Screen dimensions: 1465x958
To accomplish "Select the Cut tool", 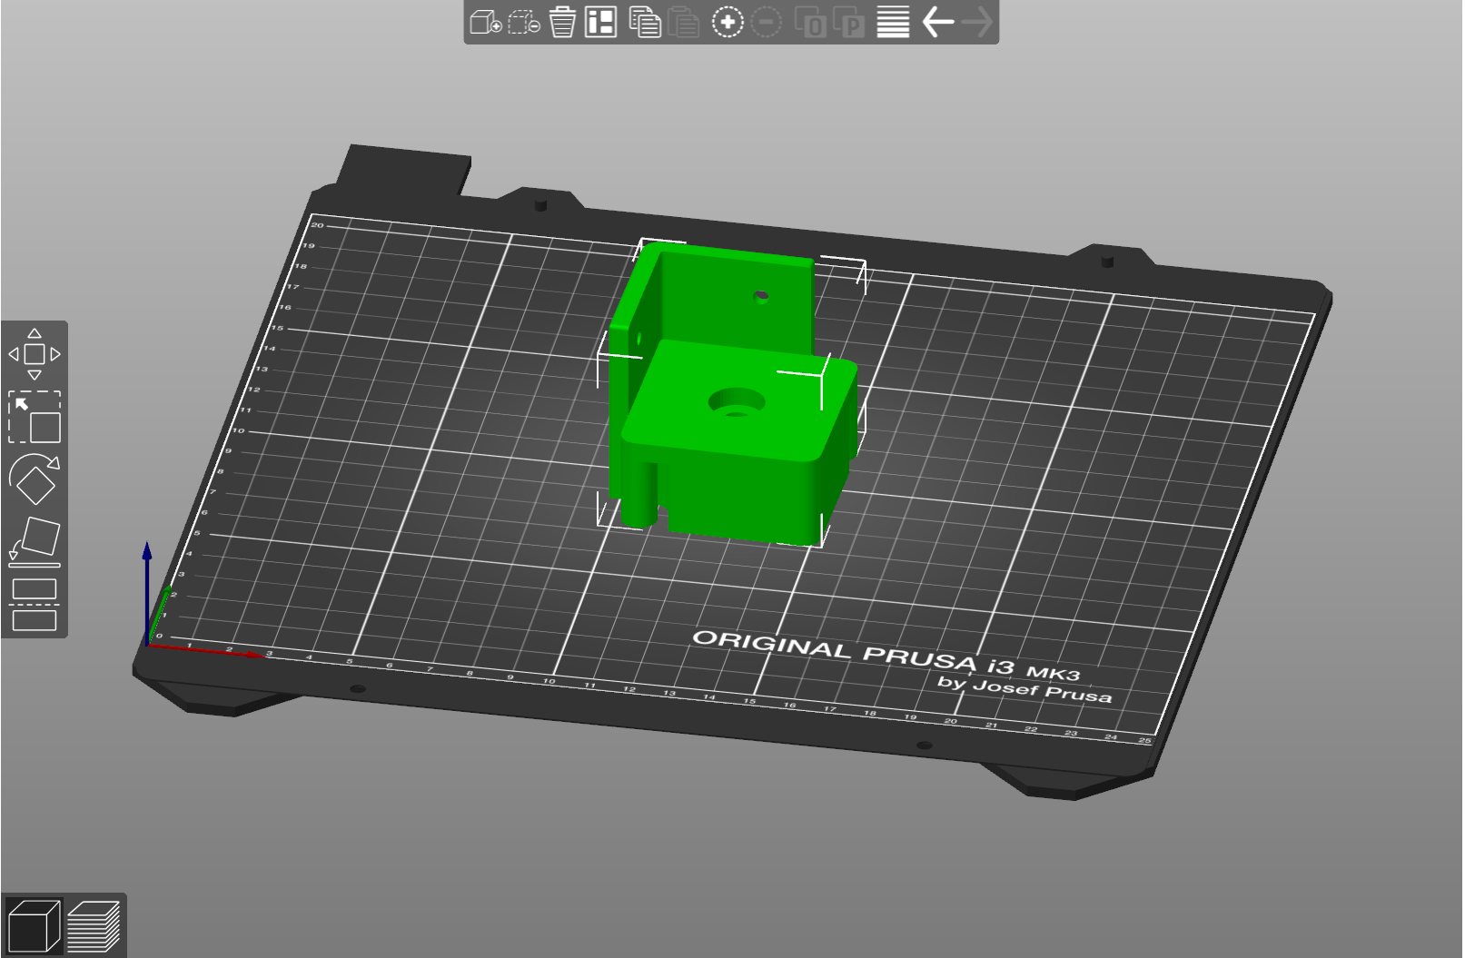I will [x=35, y=604].
